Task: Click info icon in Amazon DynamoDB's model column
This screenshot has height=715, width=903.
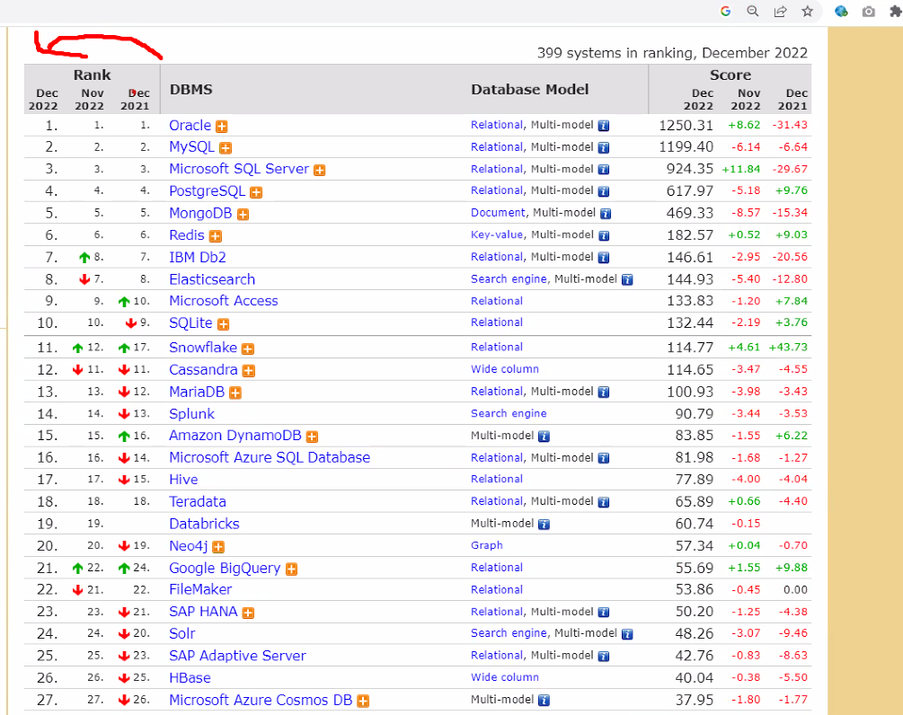Action: click(x=544, y=437)
